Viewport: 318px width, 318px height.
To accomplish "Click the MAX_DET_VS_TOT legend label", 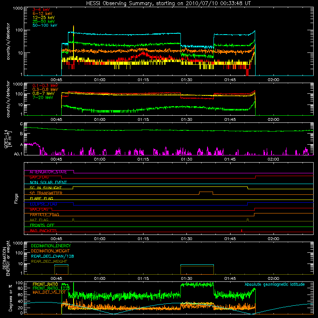I will pyautogui.click(x=49, y=292).
